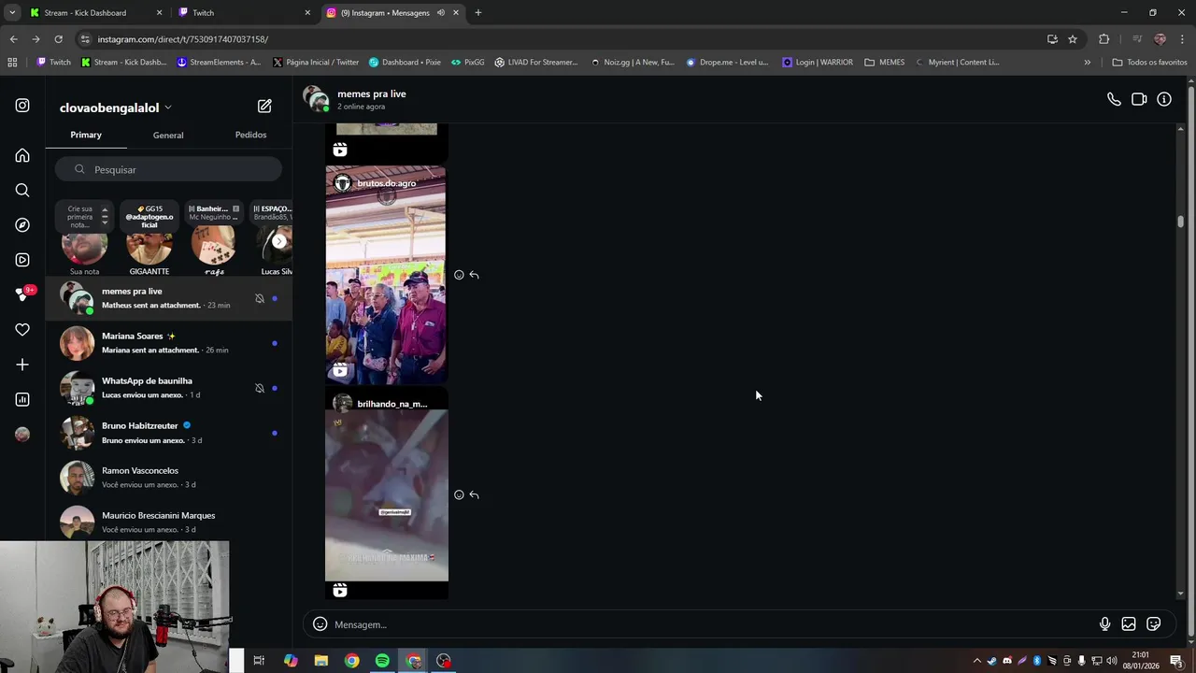1196x673 pixels.
Task: Expand hidden bookmarks chevron
Action: (1087, 63)
